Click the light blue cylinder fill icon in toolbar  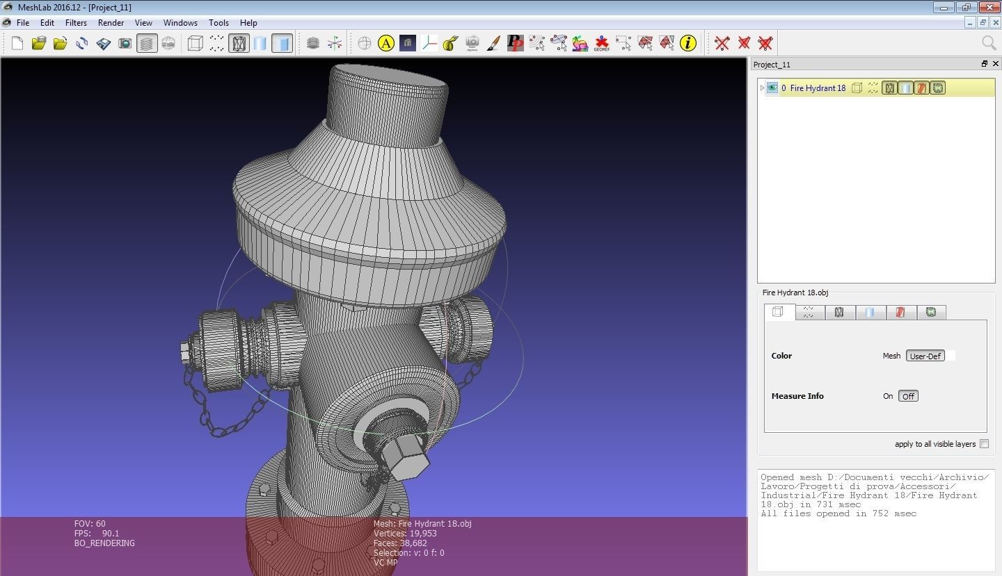pyautogui.click(x=260, y=43)
